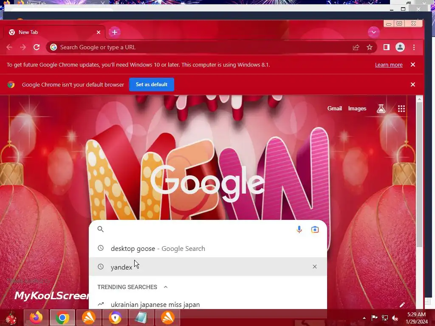Open Learn more about Windows updates
Image resolution: width=435 pixels, height=326 pixels.
click(389, 65)
